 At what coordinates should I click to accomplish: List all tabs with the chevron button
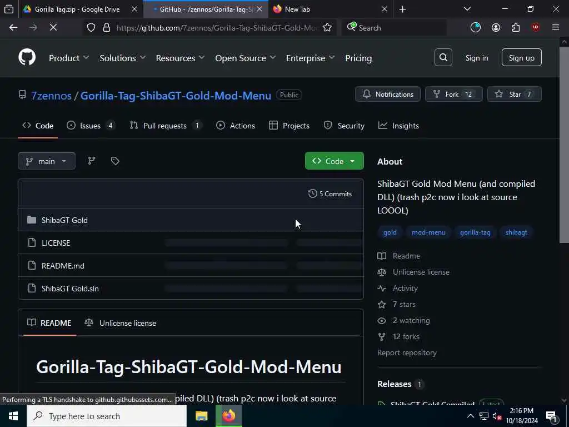tap(467, 9)
